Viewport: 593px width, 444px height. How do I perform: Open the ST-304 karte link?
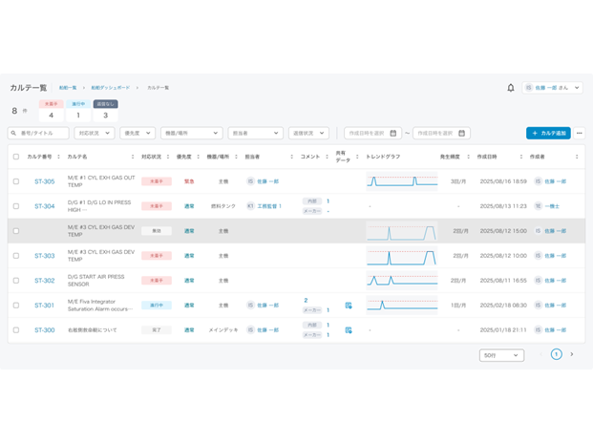[x=44, y=206]
